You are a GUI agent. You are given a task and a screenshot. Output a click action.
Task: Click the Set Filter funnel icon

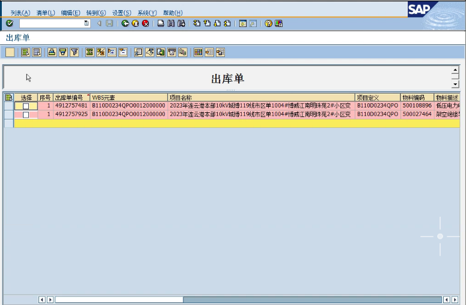tap(74, 52)
